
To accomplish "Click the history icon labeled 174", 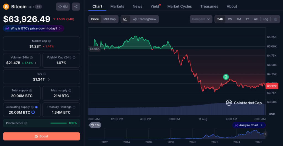I will click(x=95, y=125).
